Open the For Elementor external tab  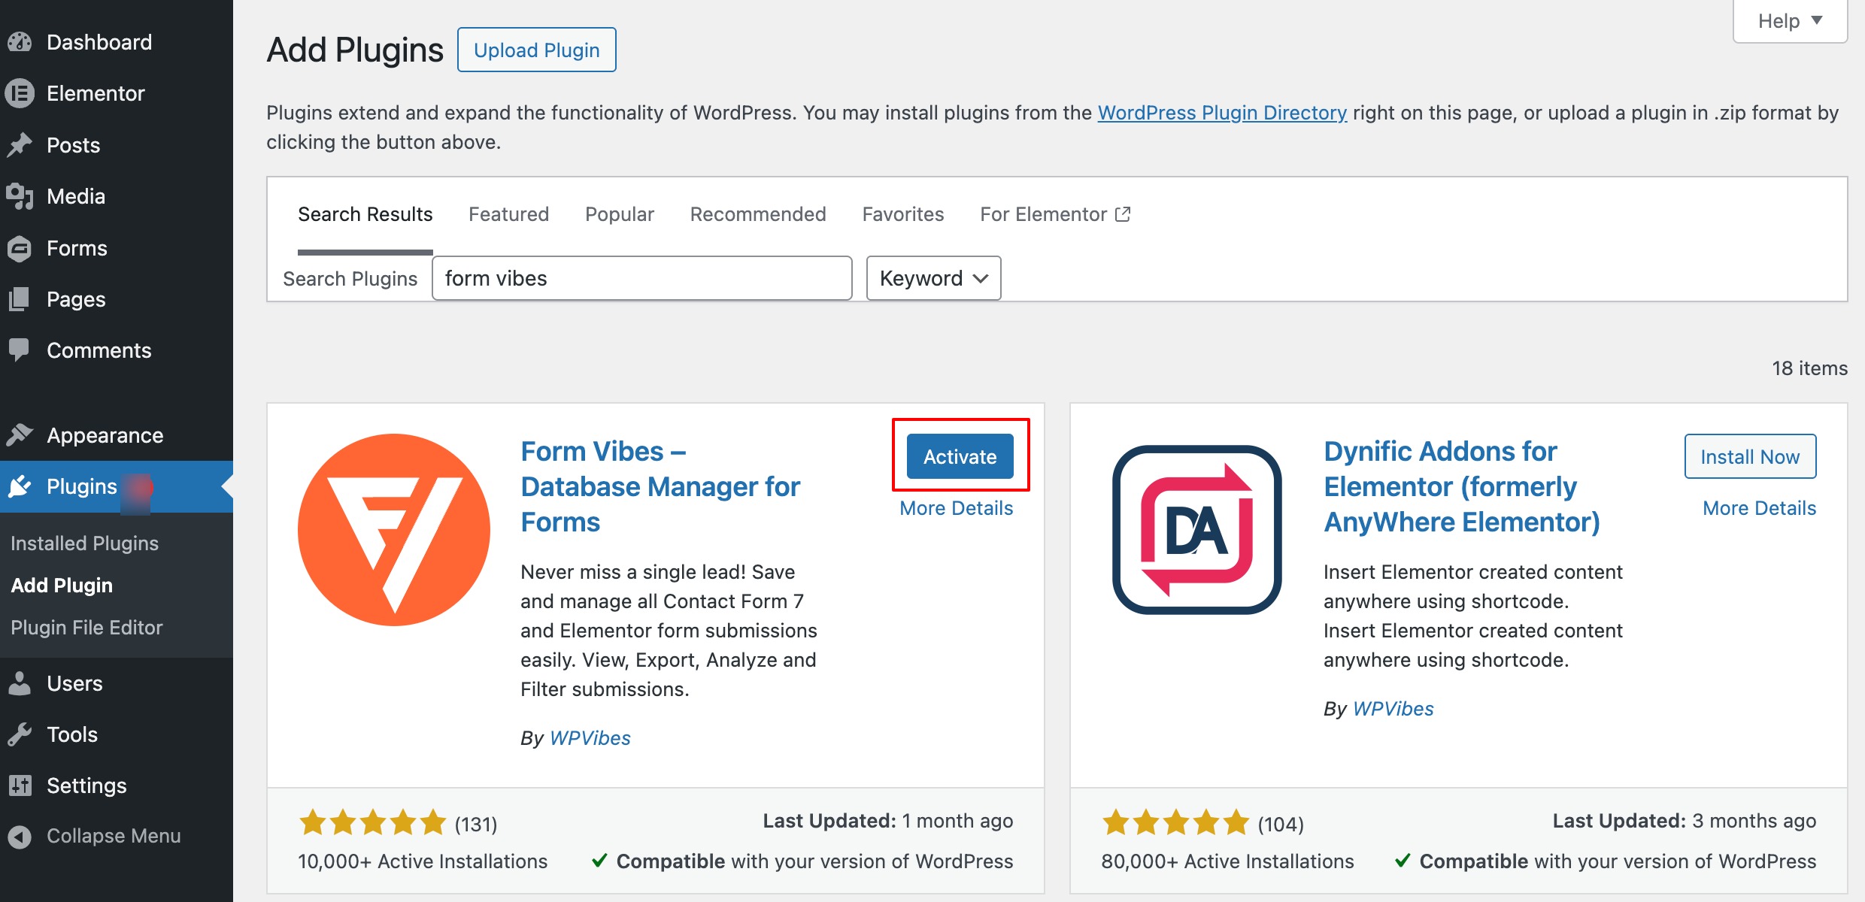(x=1054, y=214)
